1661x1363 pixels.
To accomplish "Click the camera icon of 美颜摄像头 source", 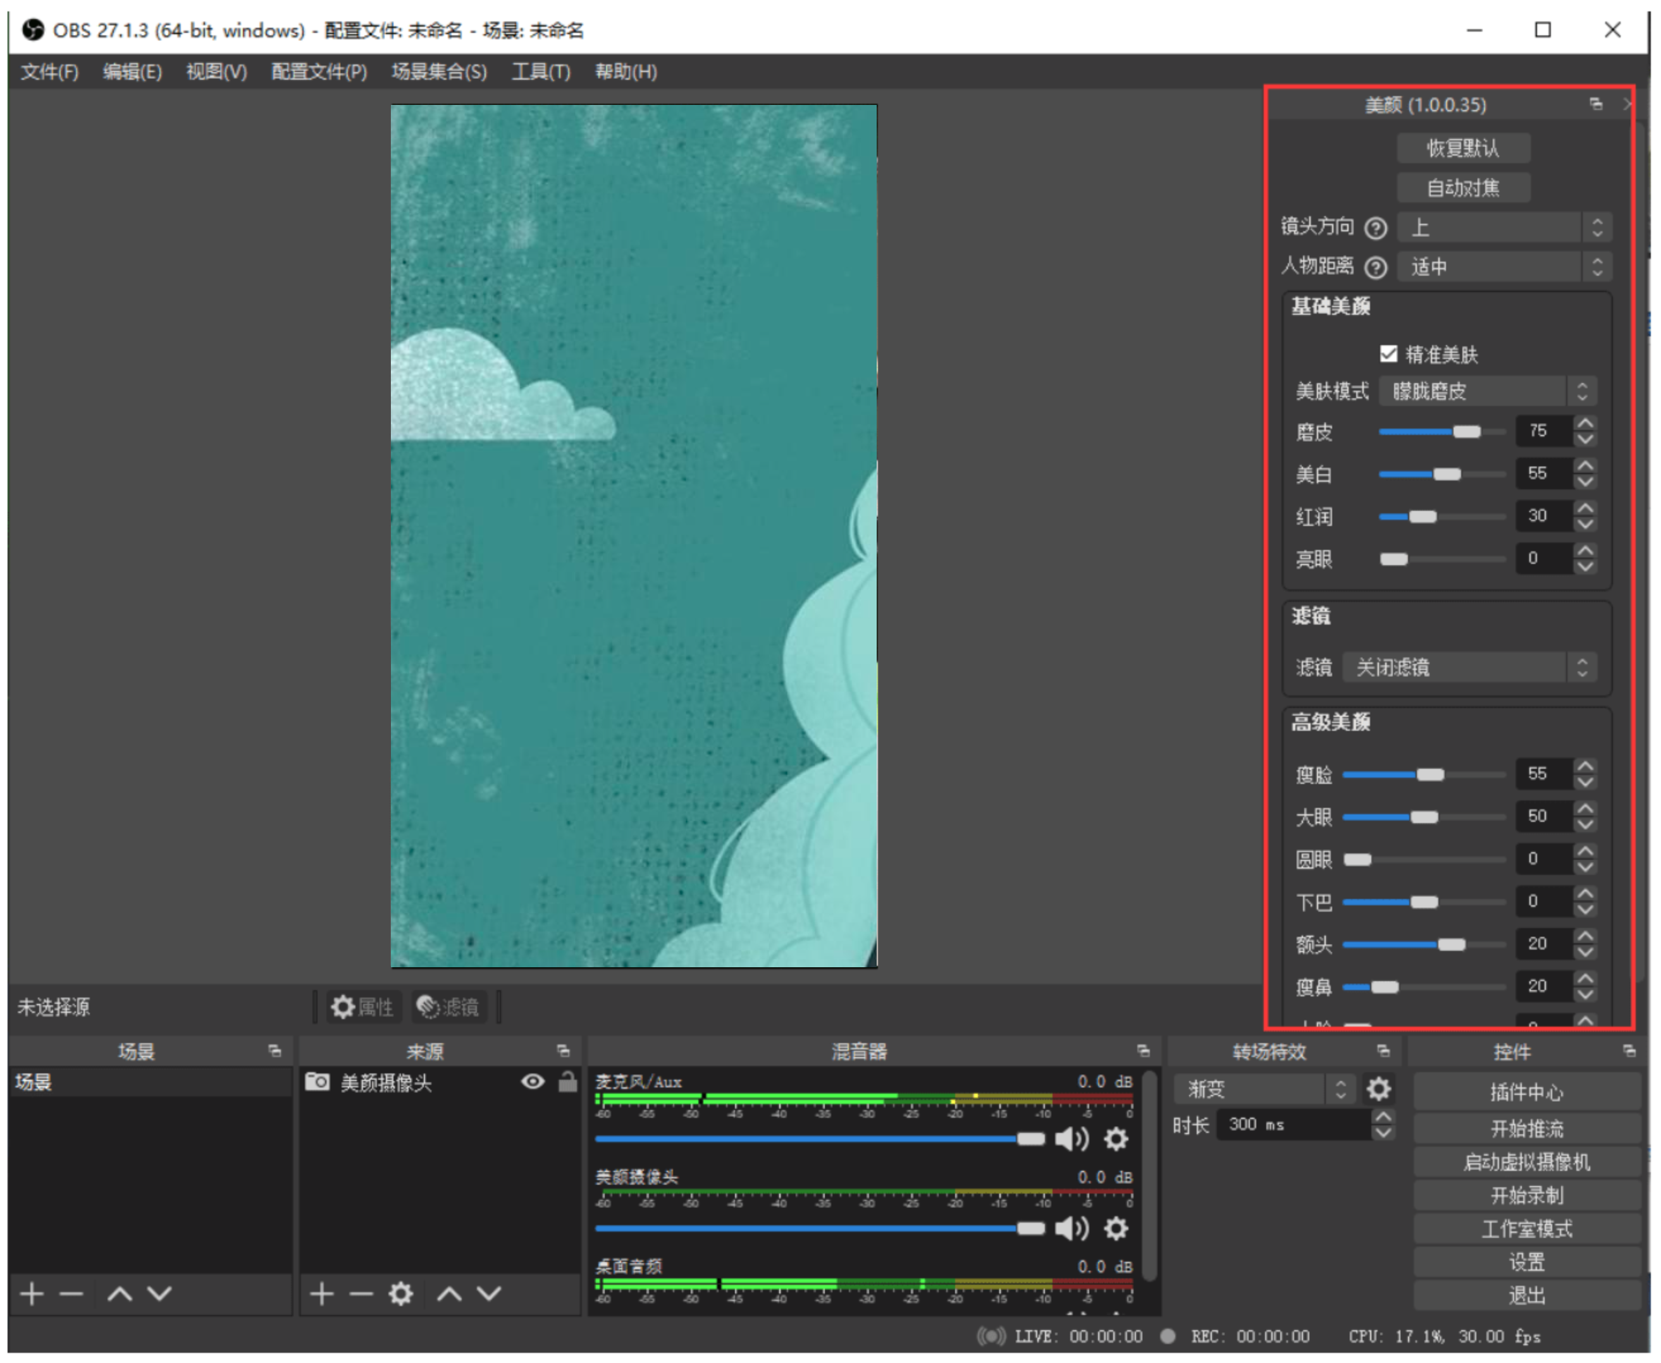I will pos(318,1082).
